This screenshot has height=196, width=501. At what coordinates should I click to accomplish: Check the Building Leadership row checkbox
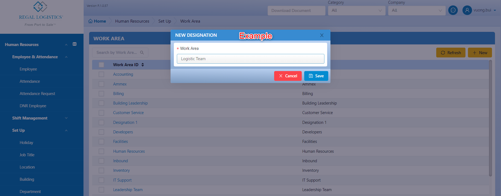101,103
